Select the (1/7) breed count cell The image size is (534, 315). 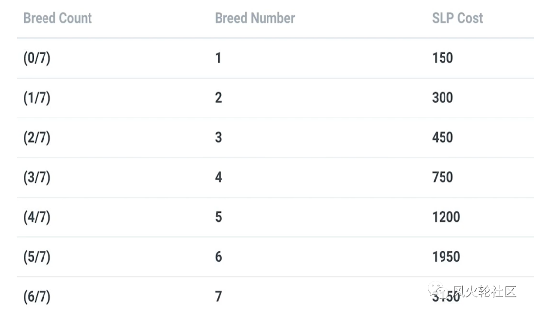click(x=37, y=98)
